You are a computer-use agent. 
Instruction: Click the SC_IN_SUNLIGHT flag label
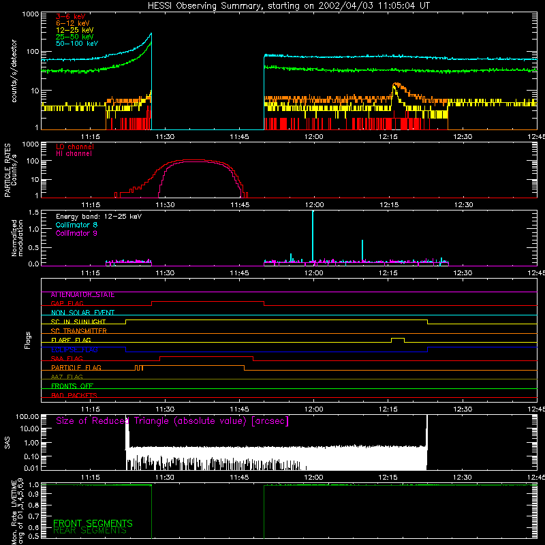(78, 322)
